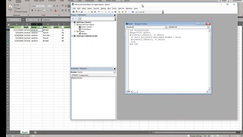Open the Insert menu in VBA editor

tap(90, 8)
